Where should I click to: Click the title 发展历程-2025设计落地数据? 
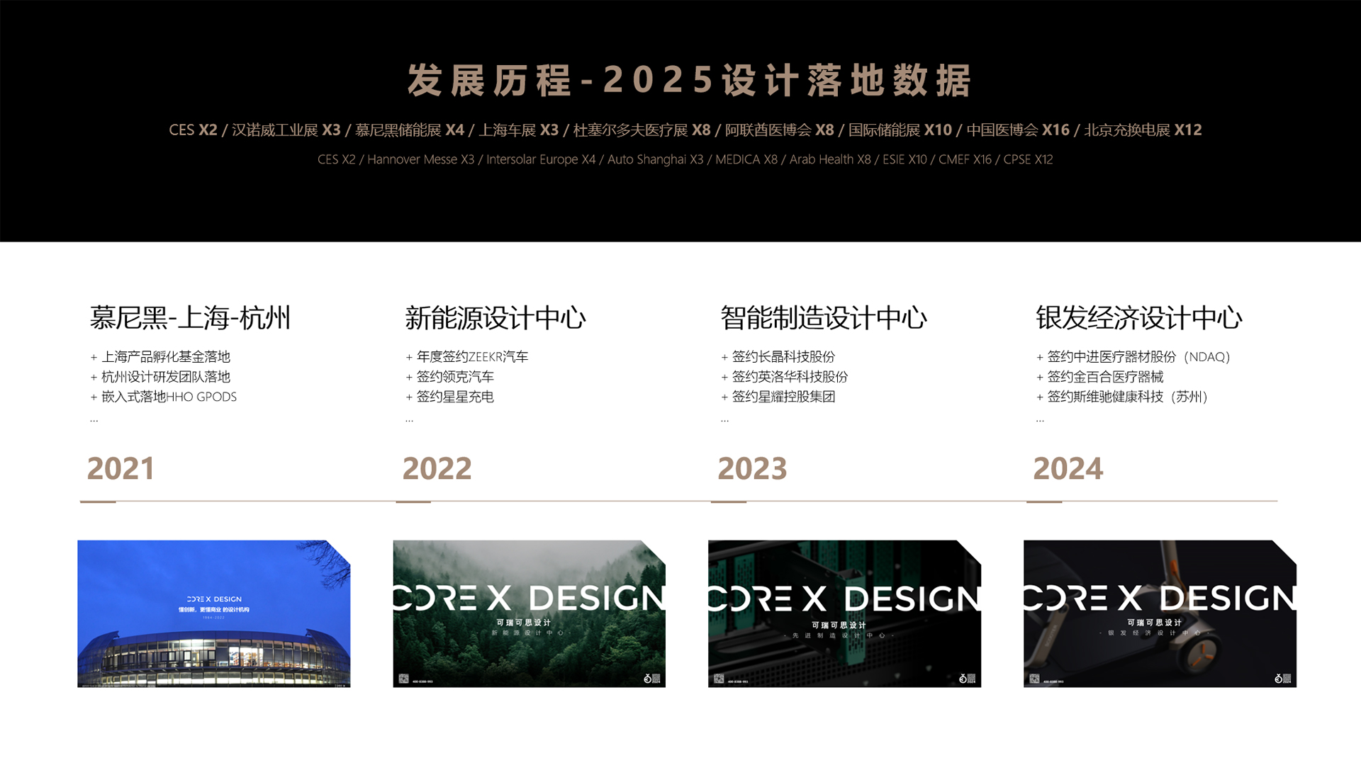689,80
